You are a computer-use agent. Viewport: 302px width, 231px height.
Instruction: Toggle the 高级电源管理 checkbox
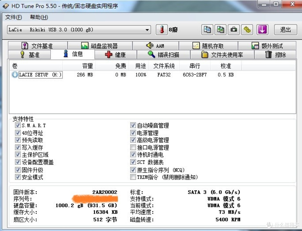[133, 140]
